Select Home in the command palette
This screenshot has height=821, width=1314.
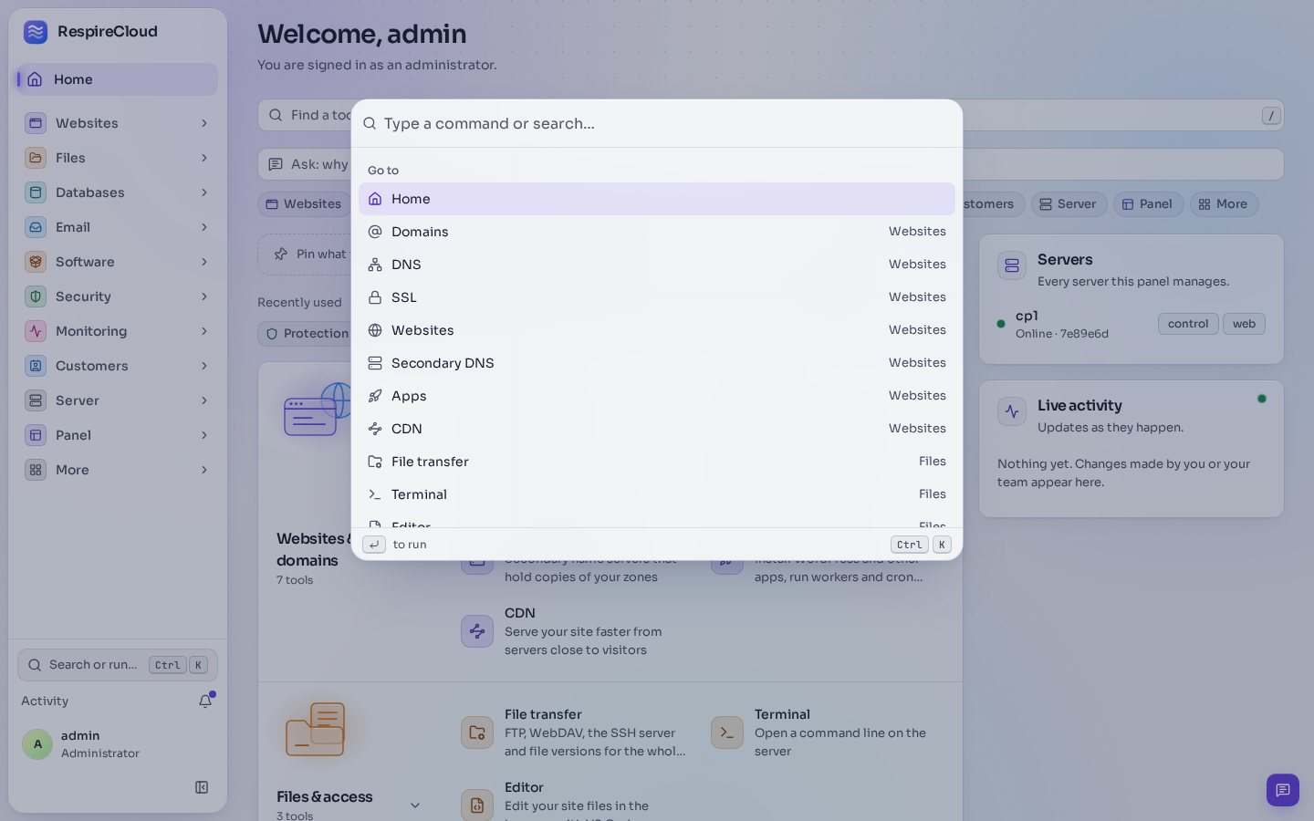point(657,199)
